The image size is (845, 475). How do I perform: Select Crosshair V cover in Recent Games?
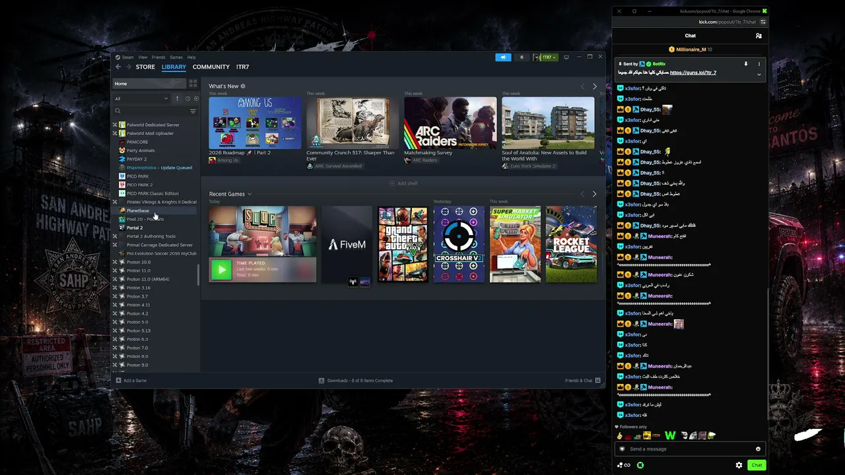(459, 244)
